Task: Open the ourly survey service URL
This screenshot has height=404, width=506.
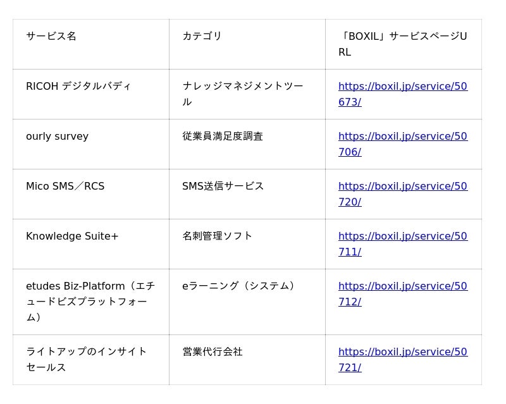Action: tap(402, 137)
